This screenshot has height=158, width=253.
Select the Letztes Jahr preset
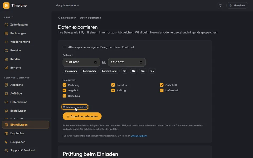[x=90, y=71]
